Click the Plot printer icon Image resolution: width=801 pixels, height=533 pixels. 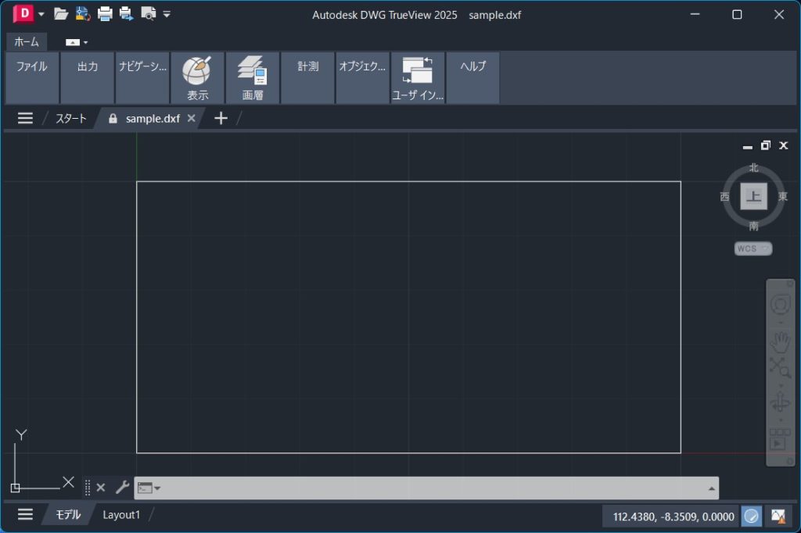click(104, 14)
